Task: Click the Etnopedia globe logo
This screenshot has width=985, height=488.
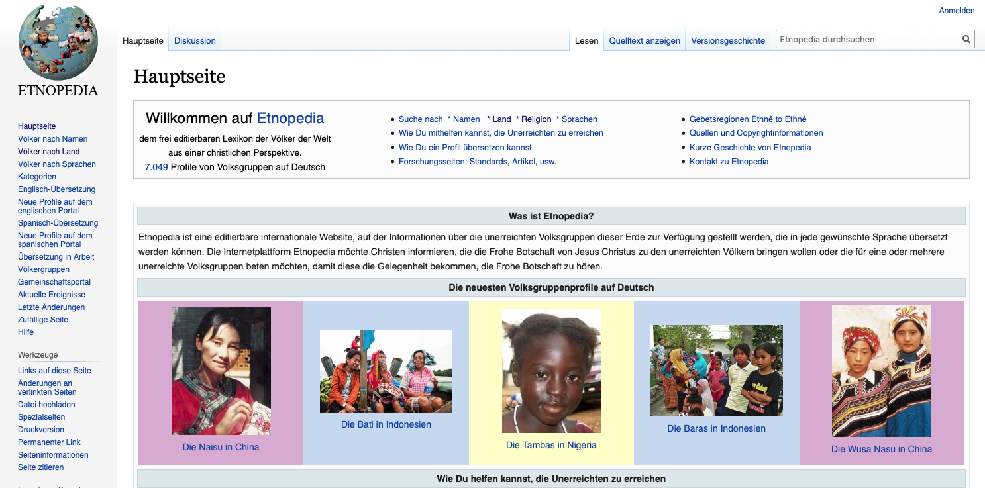Action: (58, 50)
